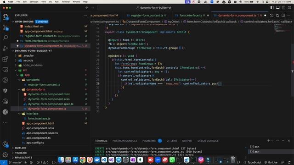Close the terminal panel

pos(289,141)
